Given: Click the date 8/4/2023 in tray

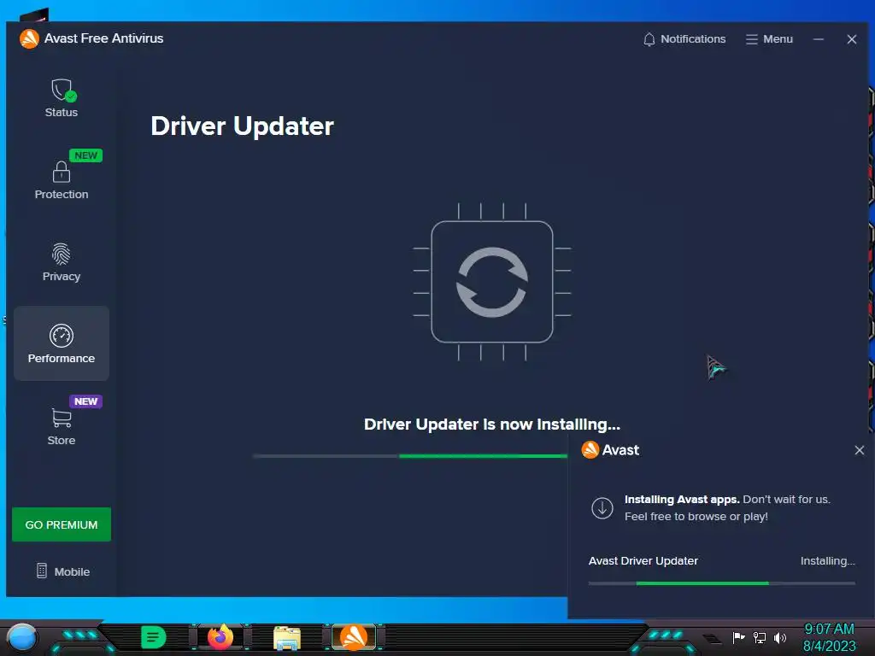Looking at the screenshot, I should (829, 647).
